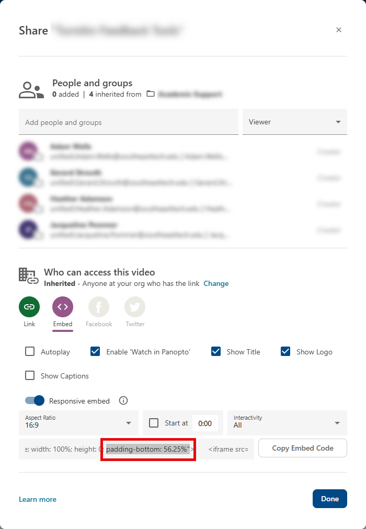Click the Embed tab label

click(63, 324)
